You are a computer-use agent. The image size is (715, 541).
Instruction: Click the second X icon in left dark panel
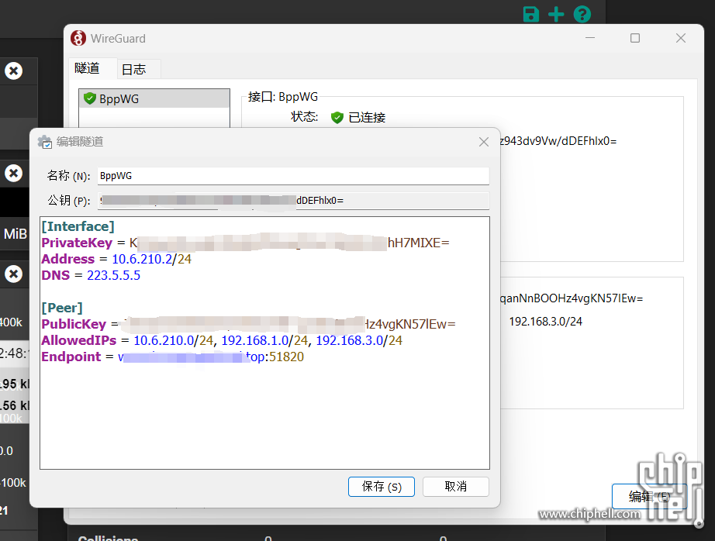(x=14, y=173)
